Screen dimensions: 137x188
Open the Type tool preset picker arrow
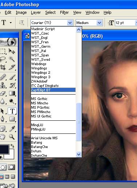(x=11, y=23)
